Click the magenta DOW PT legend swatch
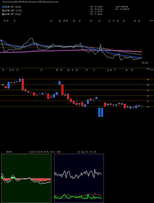This screenshot has width=154, height=203. [3, 14]
